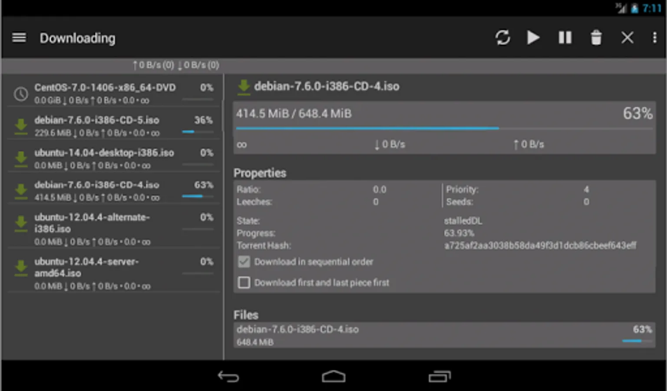This screenshot has width=667, height=391.
Task: Tap download arrow icon of ubuntu-12.04.4-alternate
Action: (x=21, y=224)
